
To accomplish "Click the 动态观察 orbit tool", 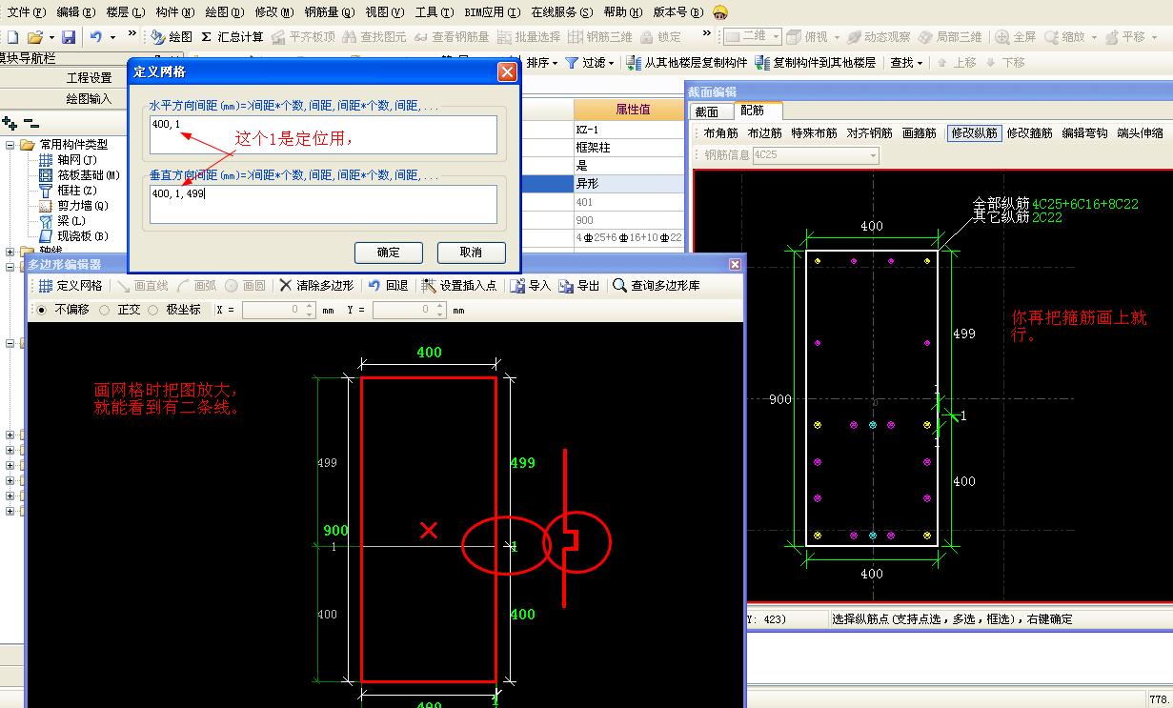I will pyautogui.click(x=879, y=37).
